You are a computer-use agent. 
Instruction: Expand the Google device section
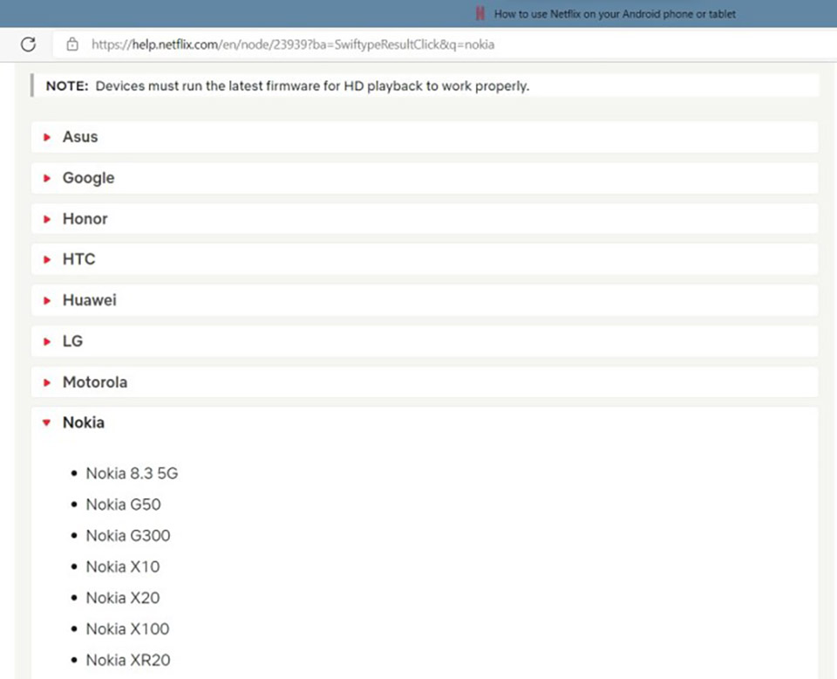(x=425, y=178)
